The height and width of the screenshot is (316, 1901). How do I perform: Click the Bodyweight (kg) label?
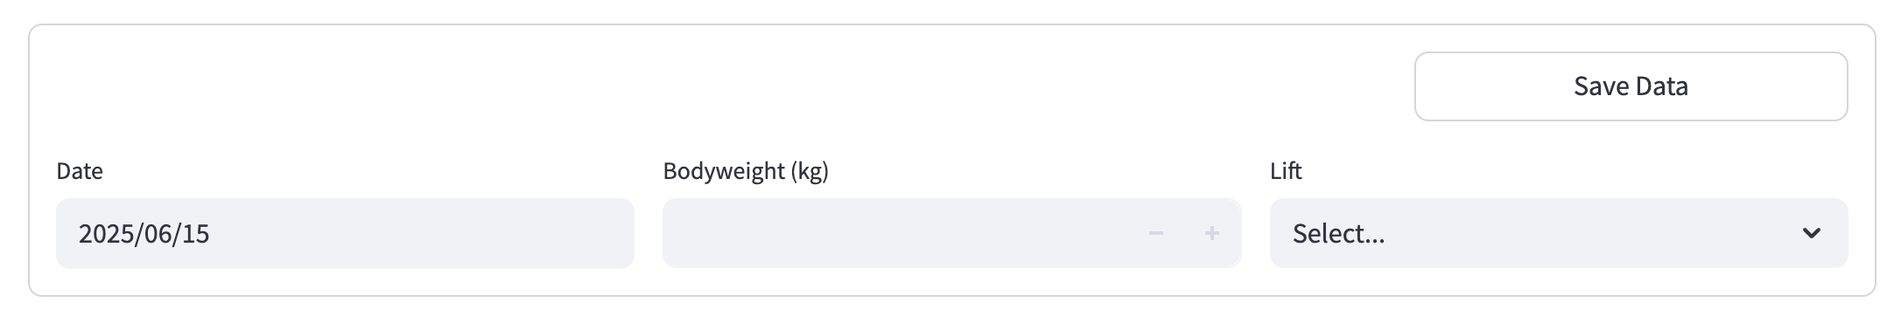tap(746, 171)
